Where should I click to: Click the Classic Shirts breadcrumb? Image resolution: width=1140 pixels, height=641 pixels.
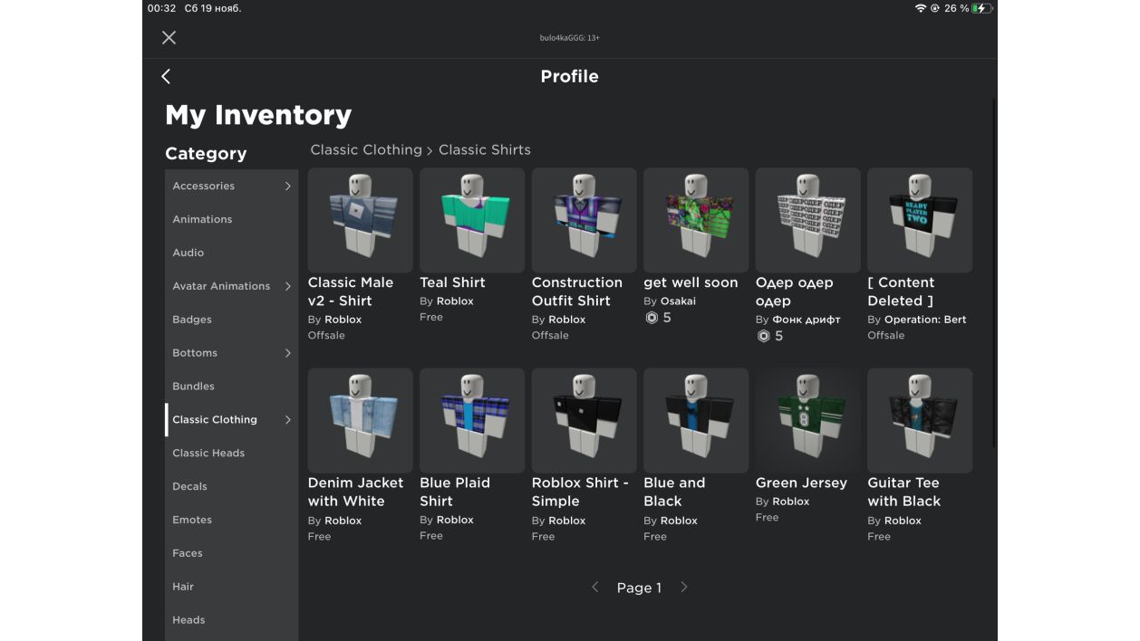coord(485,149)
